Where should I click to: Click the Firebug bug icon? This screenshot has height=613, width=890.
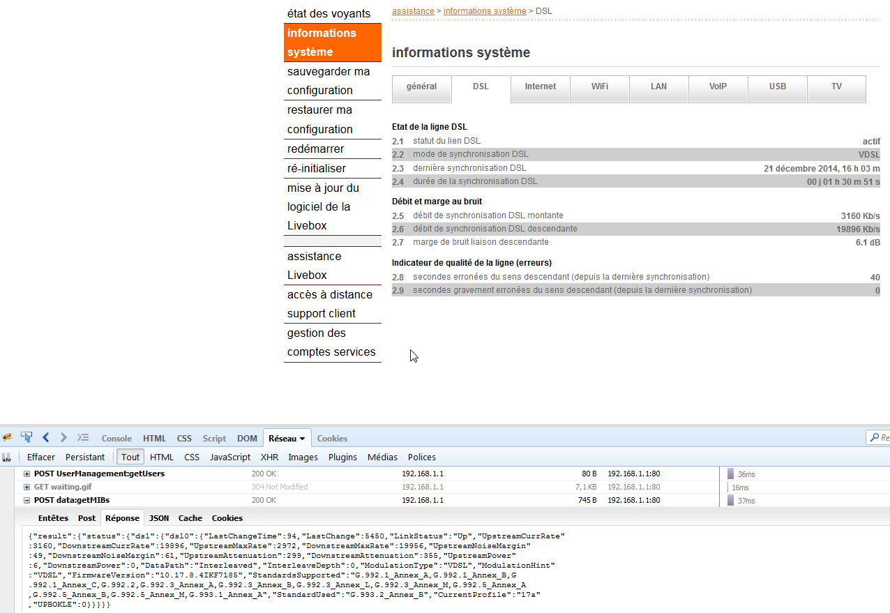[7, 438]
